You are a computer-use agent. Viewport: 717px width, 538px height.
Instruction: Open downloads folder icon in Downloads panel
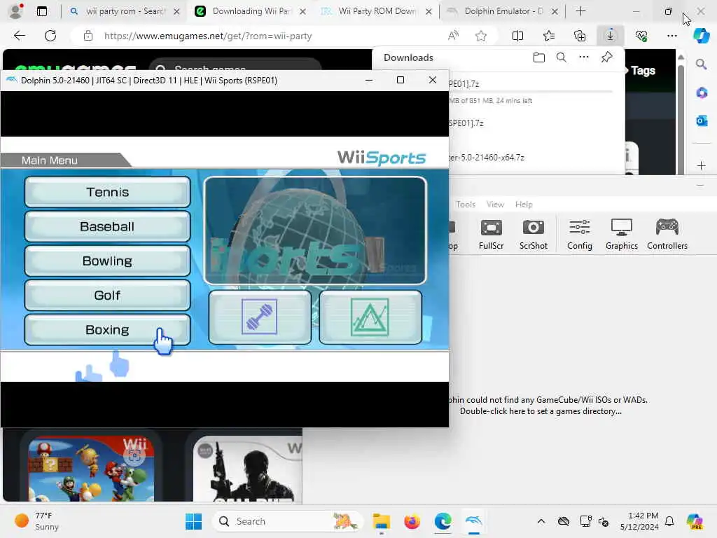[x=539, y=57]
